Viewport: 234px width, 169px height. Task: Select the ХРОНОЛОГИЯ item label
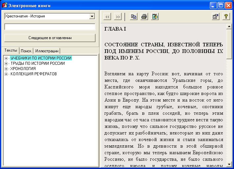click(x=23, y=69)
